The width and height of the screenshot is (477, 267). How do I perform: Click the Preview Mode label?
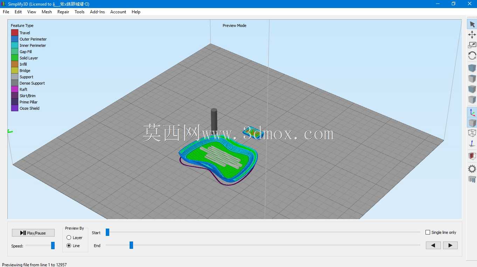(234, 26)
